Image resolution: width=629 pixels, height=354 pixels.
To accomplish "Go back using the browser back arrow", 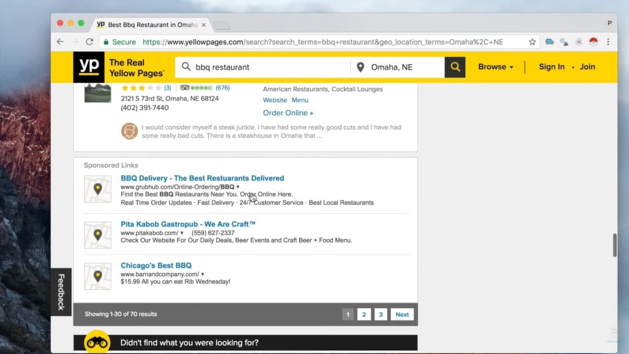I will tap(60, 42).
